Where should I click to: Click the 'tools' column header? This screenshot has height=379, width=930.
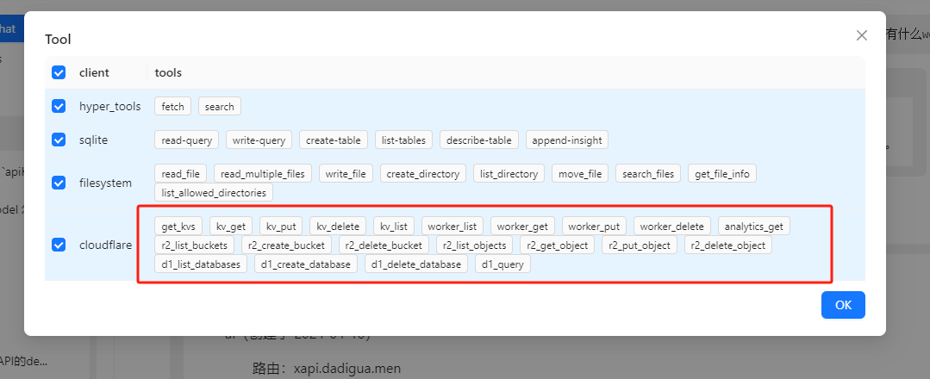click(x=168, y=72)
